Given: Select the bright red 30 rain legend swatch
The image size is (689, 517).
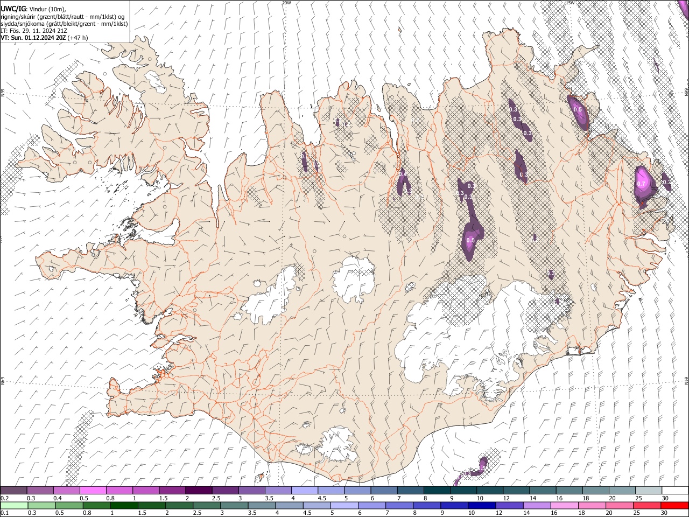Looking at the screenshot, I should coord(674,505).
